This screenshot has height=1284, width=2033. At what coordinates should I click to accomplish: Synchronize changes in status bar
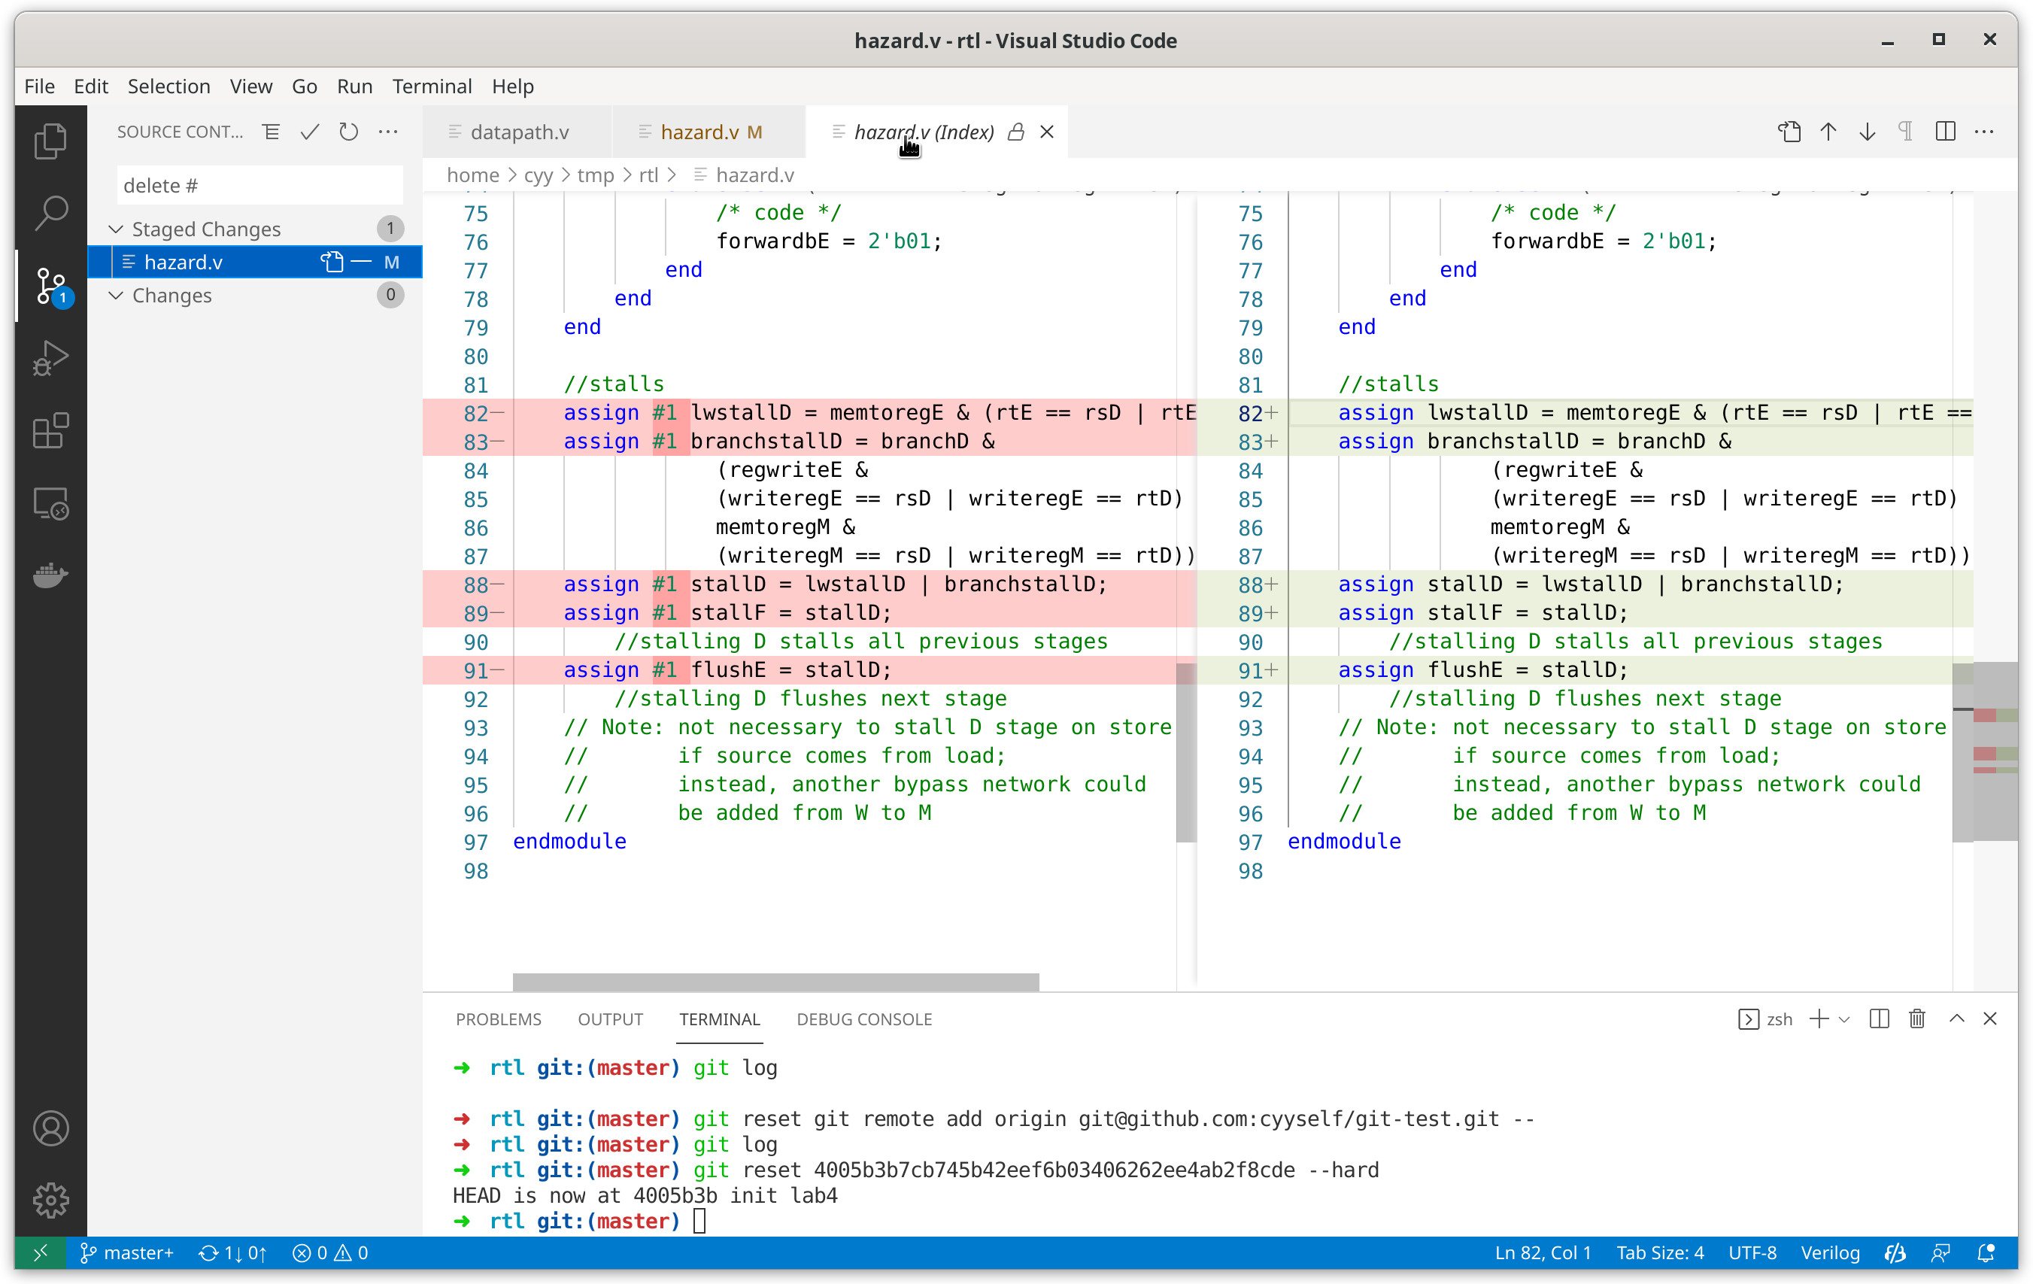pos(232,1252)
